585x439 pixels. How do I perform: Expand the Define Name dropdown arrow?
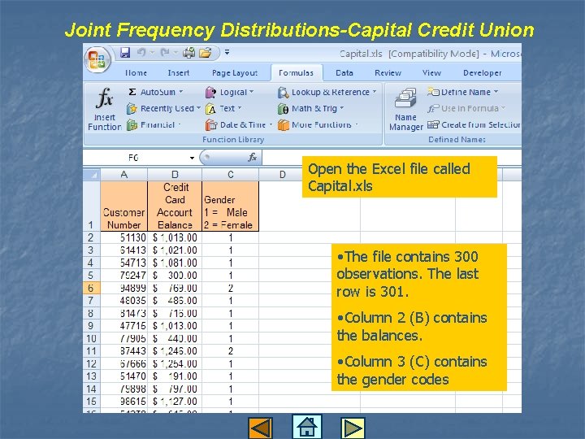496,92
